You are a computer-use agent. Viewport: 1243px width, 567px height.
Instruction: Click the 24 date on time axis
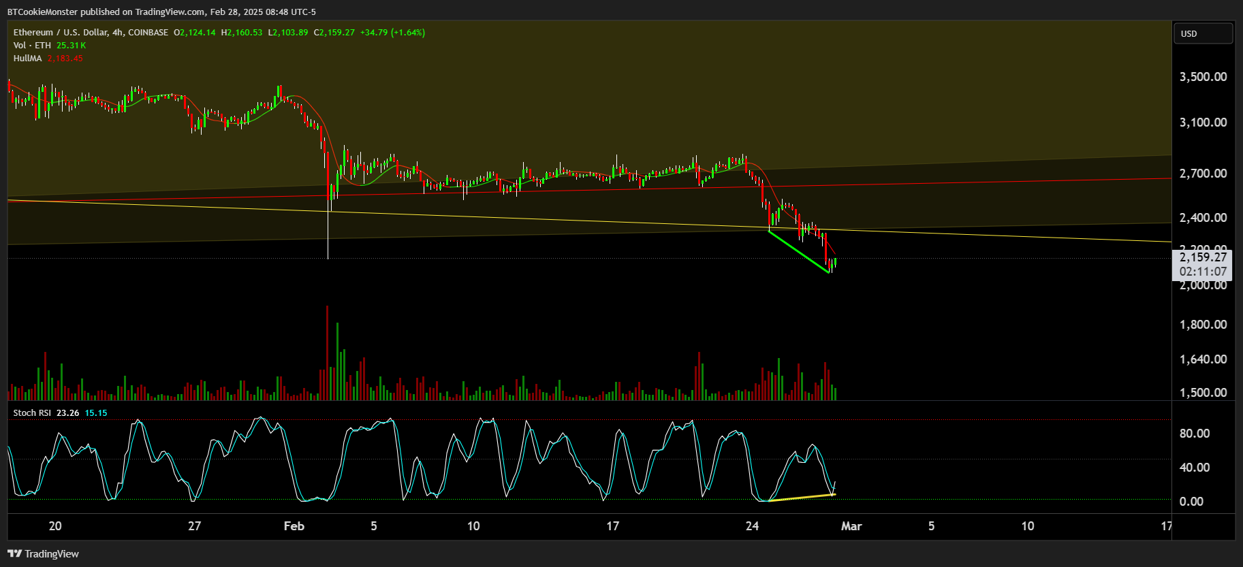tap(752, 526)
